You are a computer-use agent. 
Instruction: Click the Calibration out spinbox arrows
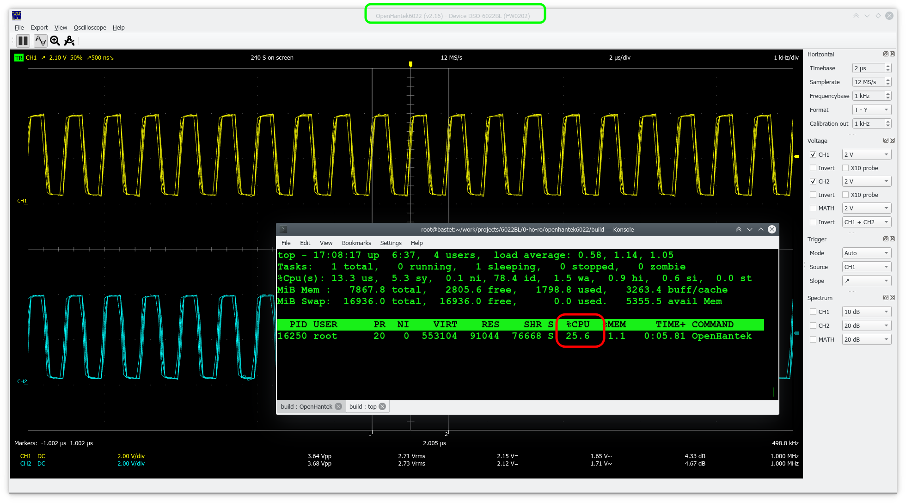[888, 123]
